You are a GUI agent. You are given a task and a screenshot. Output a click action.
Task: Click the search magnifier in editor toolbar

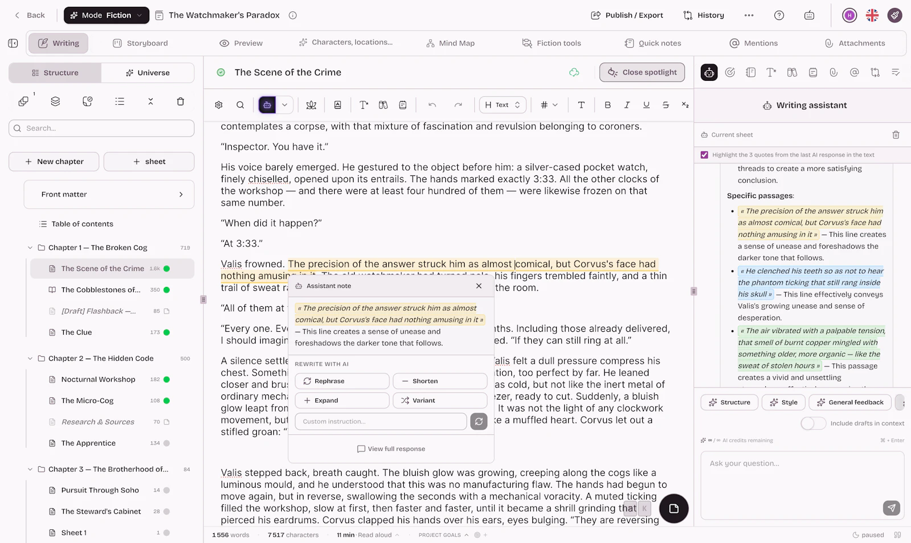point(240,105)
